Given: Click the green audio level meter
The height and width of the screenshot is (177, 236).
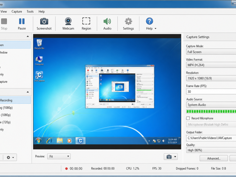Looking at the screenshot, I should [211, 112].
